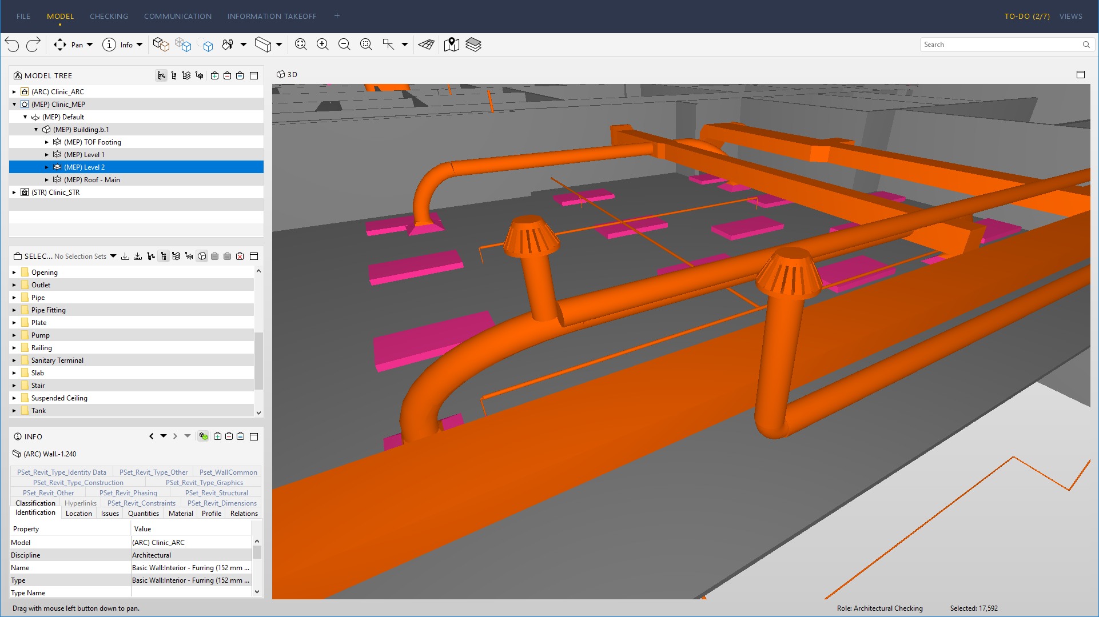This screenshot has width=1099, height=617.
Task: Select the Sanitary Terminal folder
Action: 132,360
